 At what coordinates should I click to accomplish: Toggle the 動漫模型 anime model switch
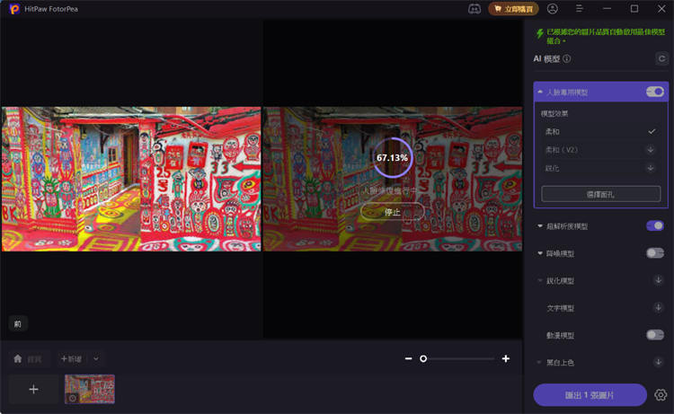654,335
